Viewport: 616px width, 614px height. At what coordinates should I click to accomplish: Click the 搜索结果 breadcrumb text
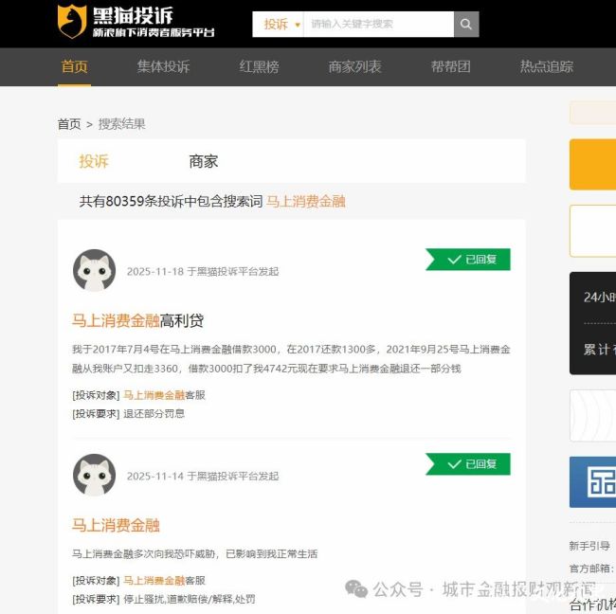[122, 124]
